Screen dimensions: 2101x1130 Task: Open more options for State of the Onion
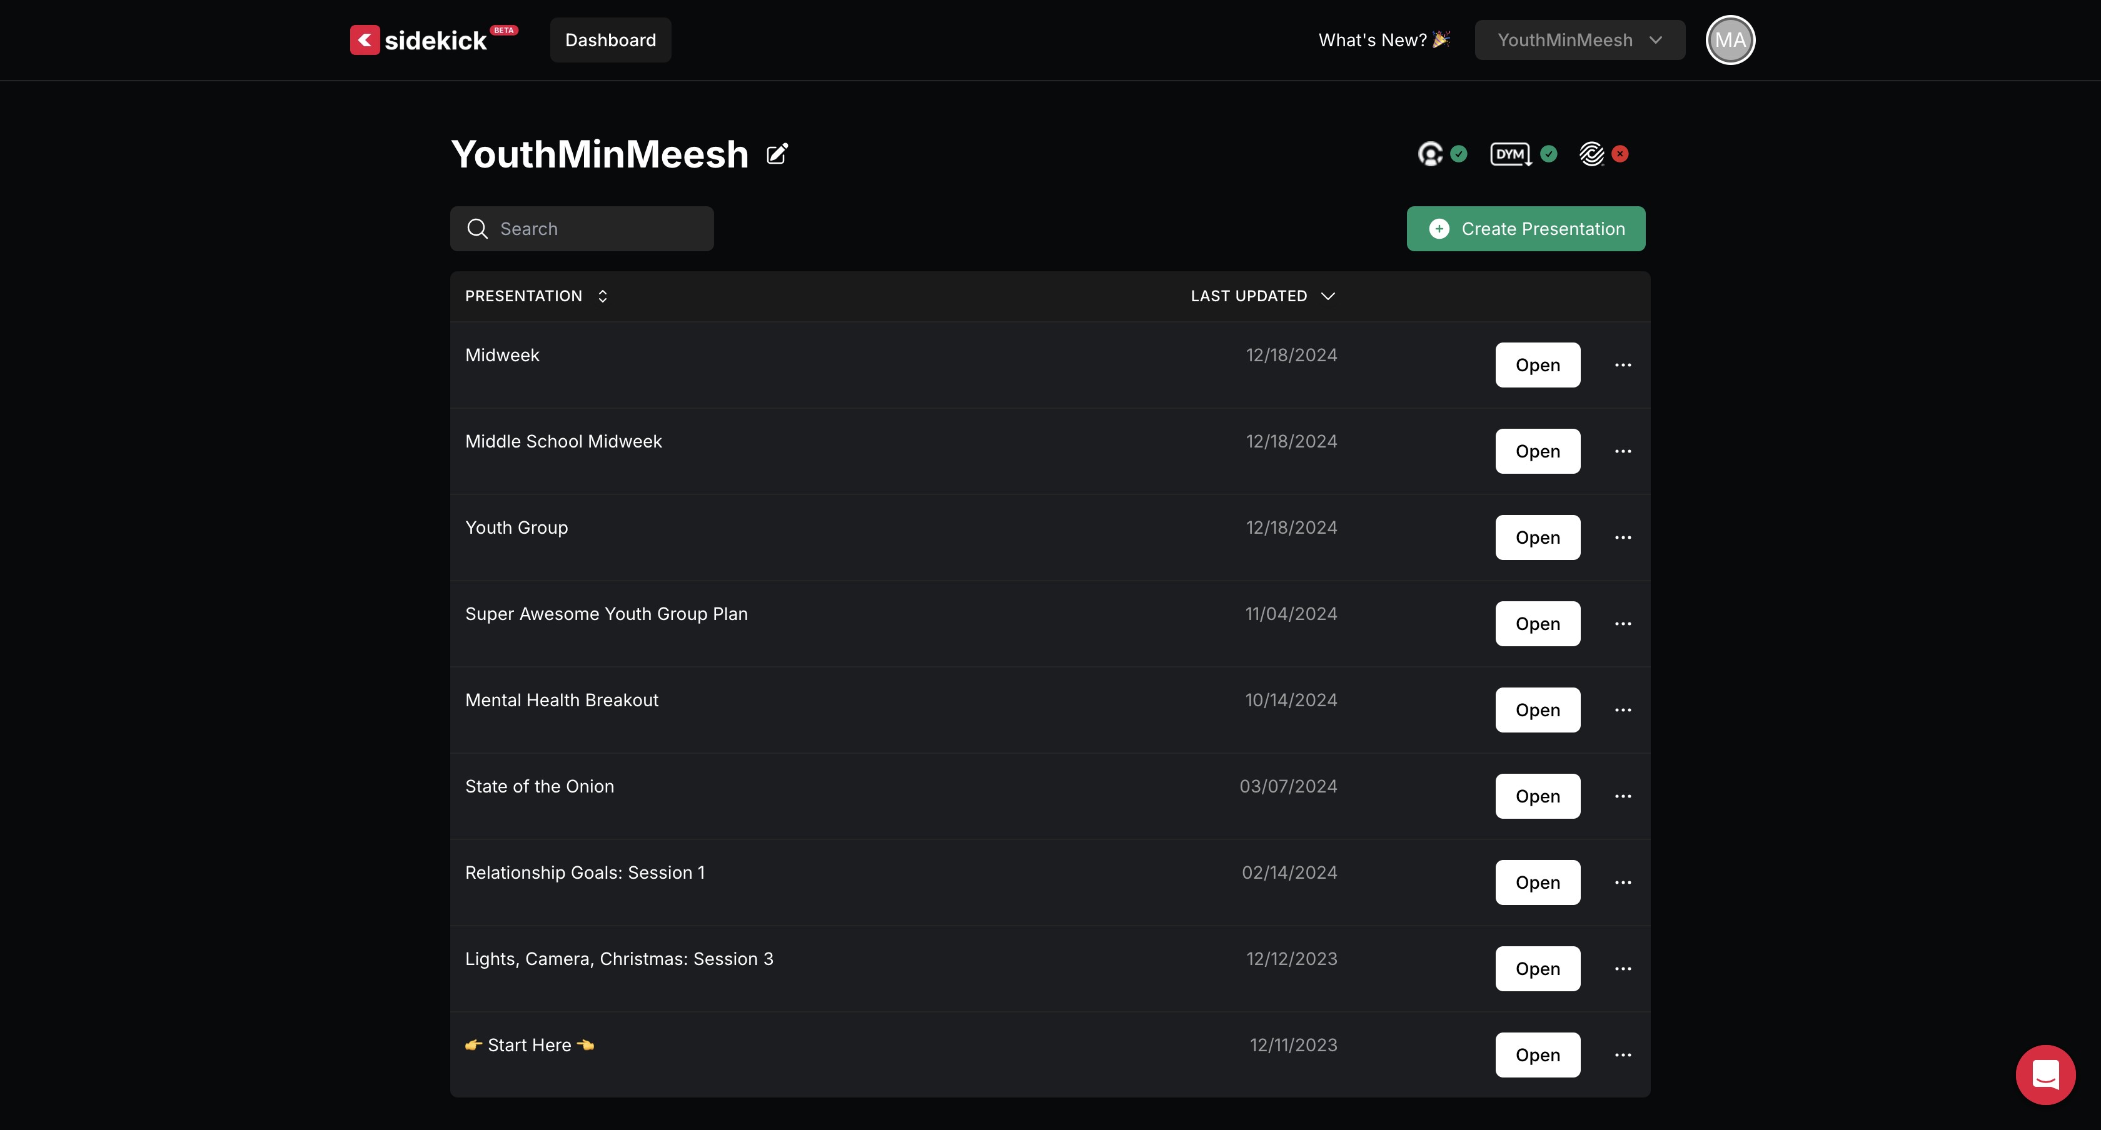1623,796
